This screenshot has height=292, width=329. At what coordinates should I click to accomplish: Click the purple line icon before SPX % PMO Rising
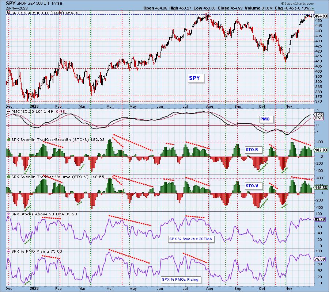click(9, 251)
